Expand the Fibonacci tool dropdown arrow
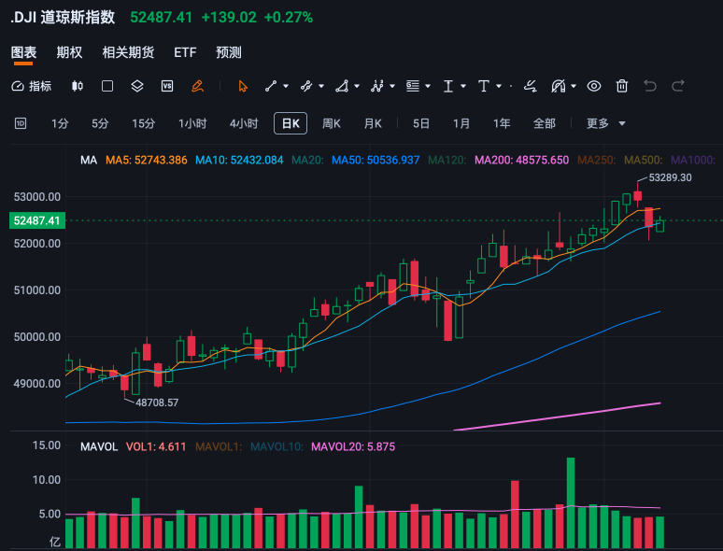Screen dimensions: 723x551 pyautogui.click(x=428, y=86)
